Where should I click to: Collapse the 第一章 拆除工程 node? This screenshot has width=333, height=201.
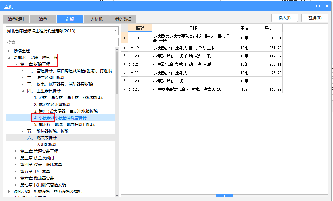[16, 64]
